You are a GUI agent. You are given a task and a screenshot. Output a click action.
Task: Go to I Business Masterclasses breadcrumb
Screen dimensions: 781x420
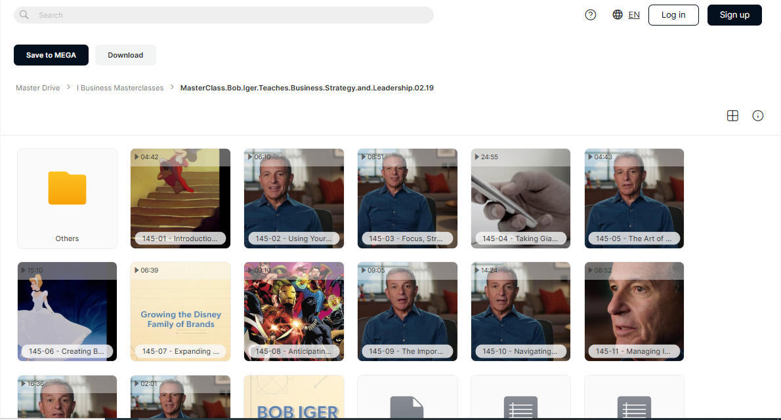tap(120, 88)
